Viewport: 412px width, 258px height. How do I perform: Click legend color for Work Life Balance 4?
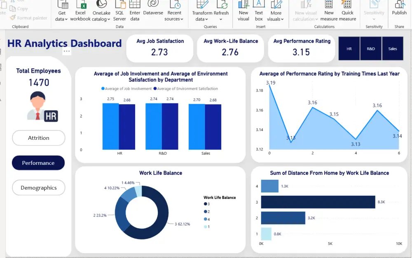[205, 219]
